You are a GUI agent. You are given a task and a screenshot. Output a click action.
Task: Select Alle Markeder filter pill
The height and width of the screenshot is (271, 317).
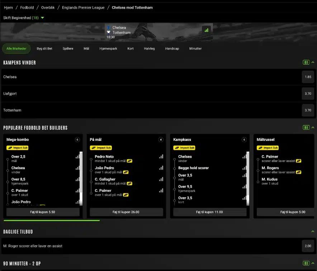click(16, 49)
